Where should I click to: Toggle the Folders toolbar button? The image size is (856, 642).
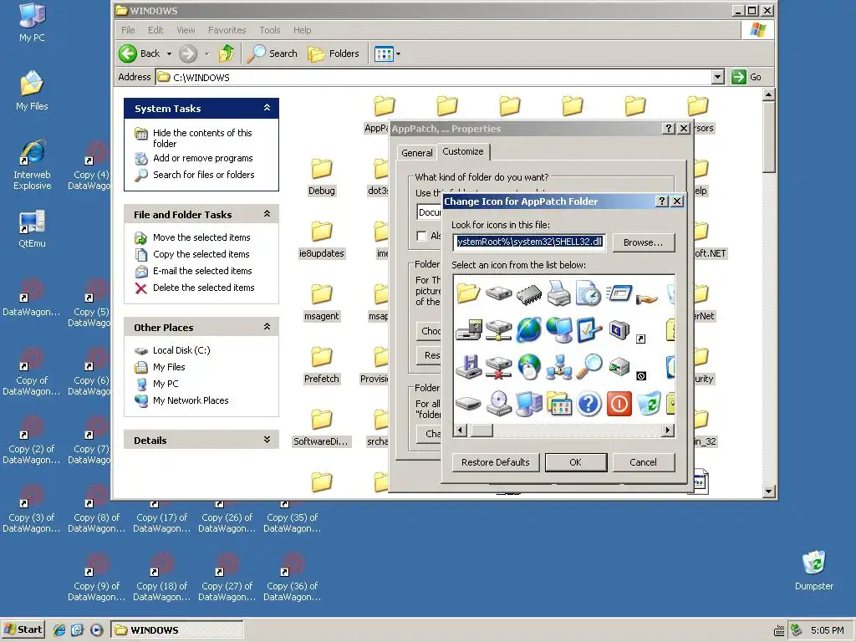coord(334,53)
